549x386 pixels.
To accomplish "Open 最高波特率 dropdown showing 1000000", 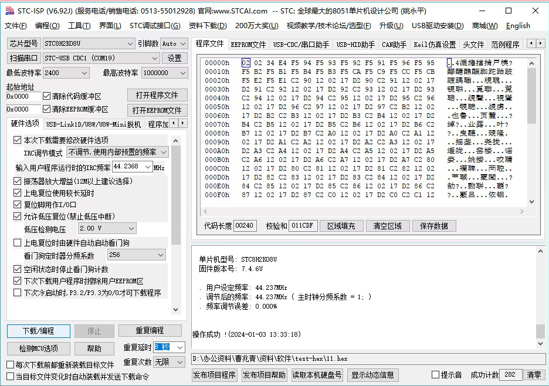I will (x=165, y=73).
